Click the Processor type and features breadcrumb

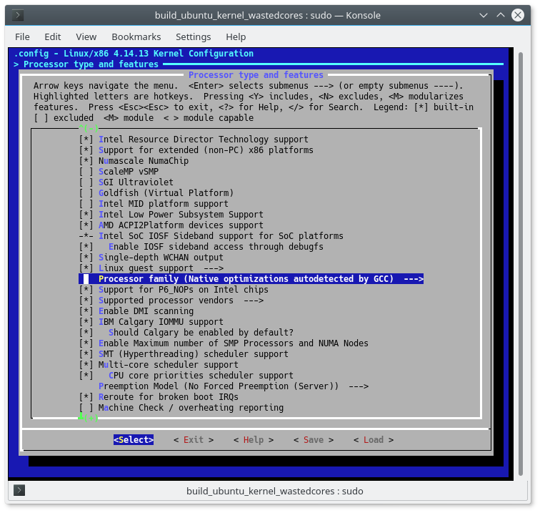(x=91, y=64)
